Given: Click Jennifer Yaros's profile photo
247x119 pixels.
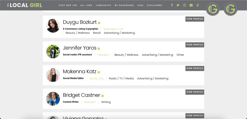Looking at the screenshot, I should point(53,51).
